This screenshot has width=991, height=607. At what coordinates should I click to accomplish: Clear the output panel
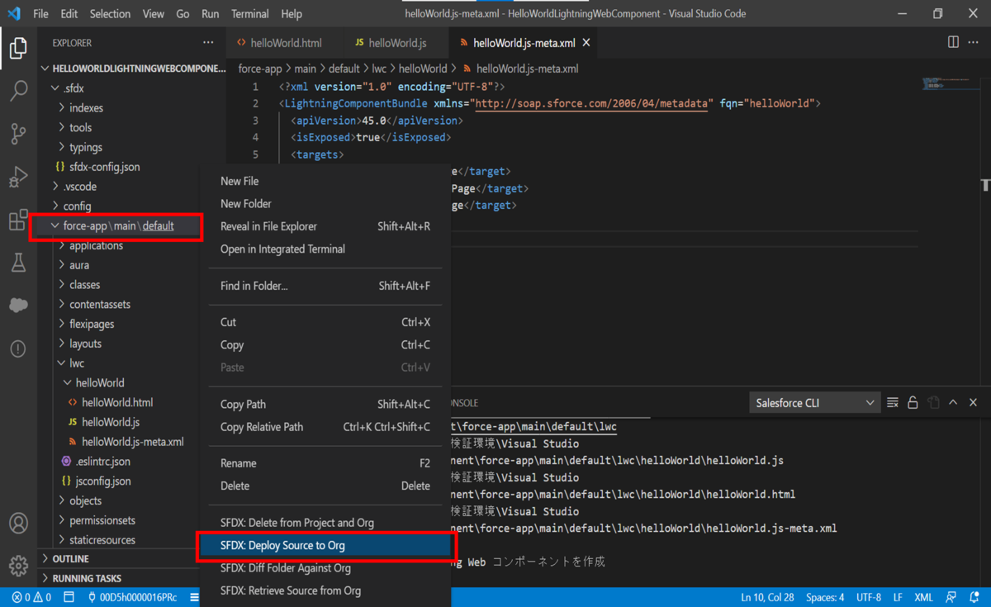pos(893,403)
